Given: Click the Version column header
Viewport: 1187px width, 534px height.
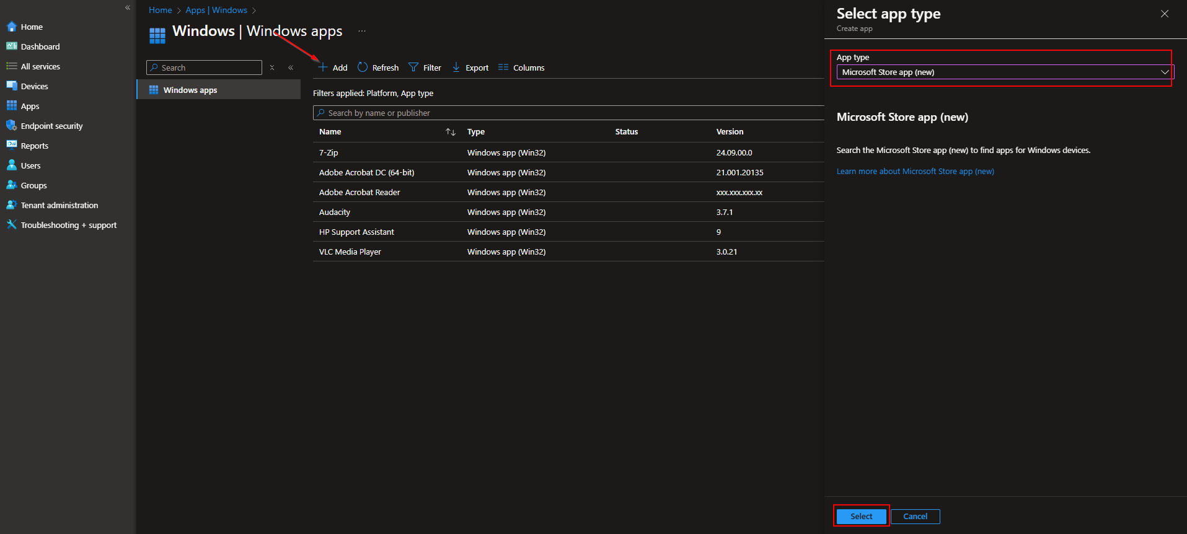Looking at the screenshot, I should pos(730,132).
